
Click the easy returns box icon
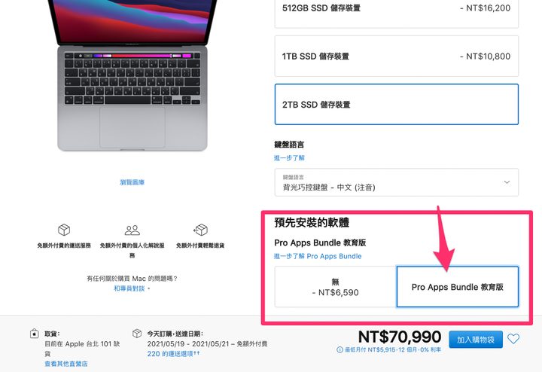[x=200, y=229]
